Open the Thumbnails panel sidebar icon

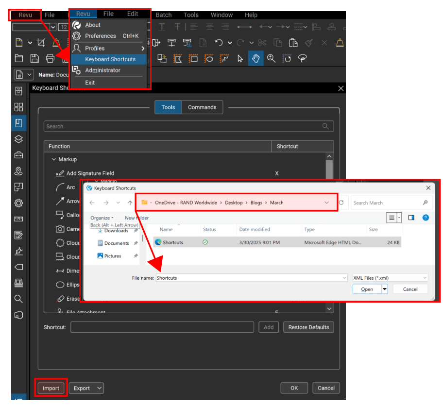tap(18, 107)
